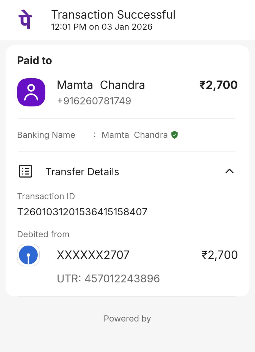The image size is (255, 352).
Task: Click the debited ₹2,700 amount beside the account
Action: click(220, 255)
